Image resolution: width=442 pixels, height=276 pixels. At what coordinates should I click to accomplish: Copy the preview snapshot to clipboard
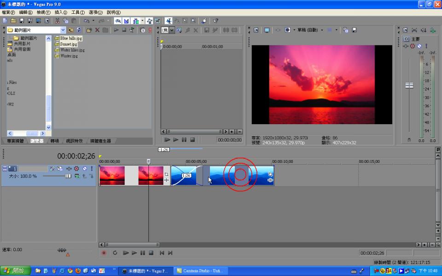coord(347,30)
